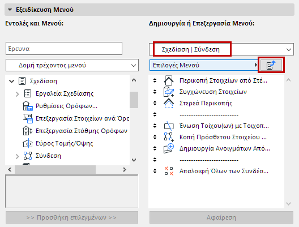Select Σύνδεση text in the left tree
This screenshot has width=299, height=227.
[x=48, y=156]
